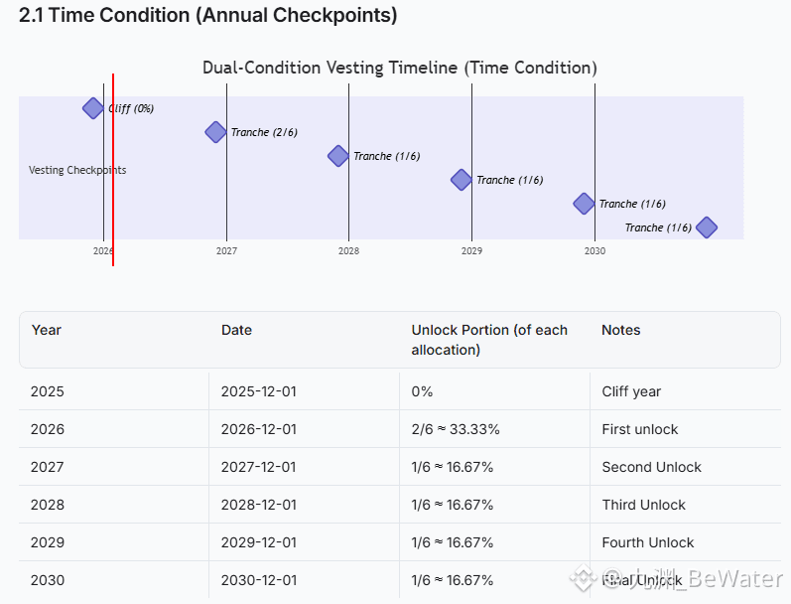Screen dimensions: 791x604
Task: Click the Date column header
Action: click(x=236, y=330)
